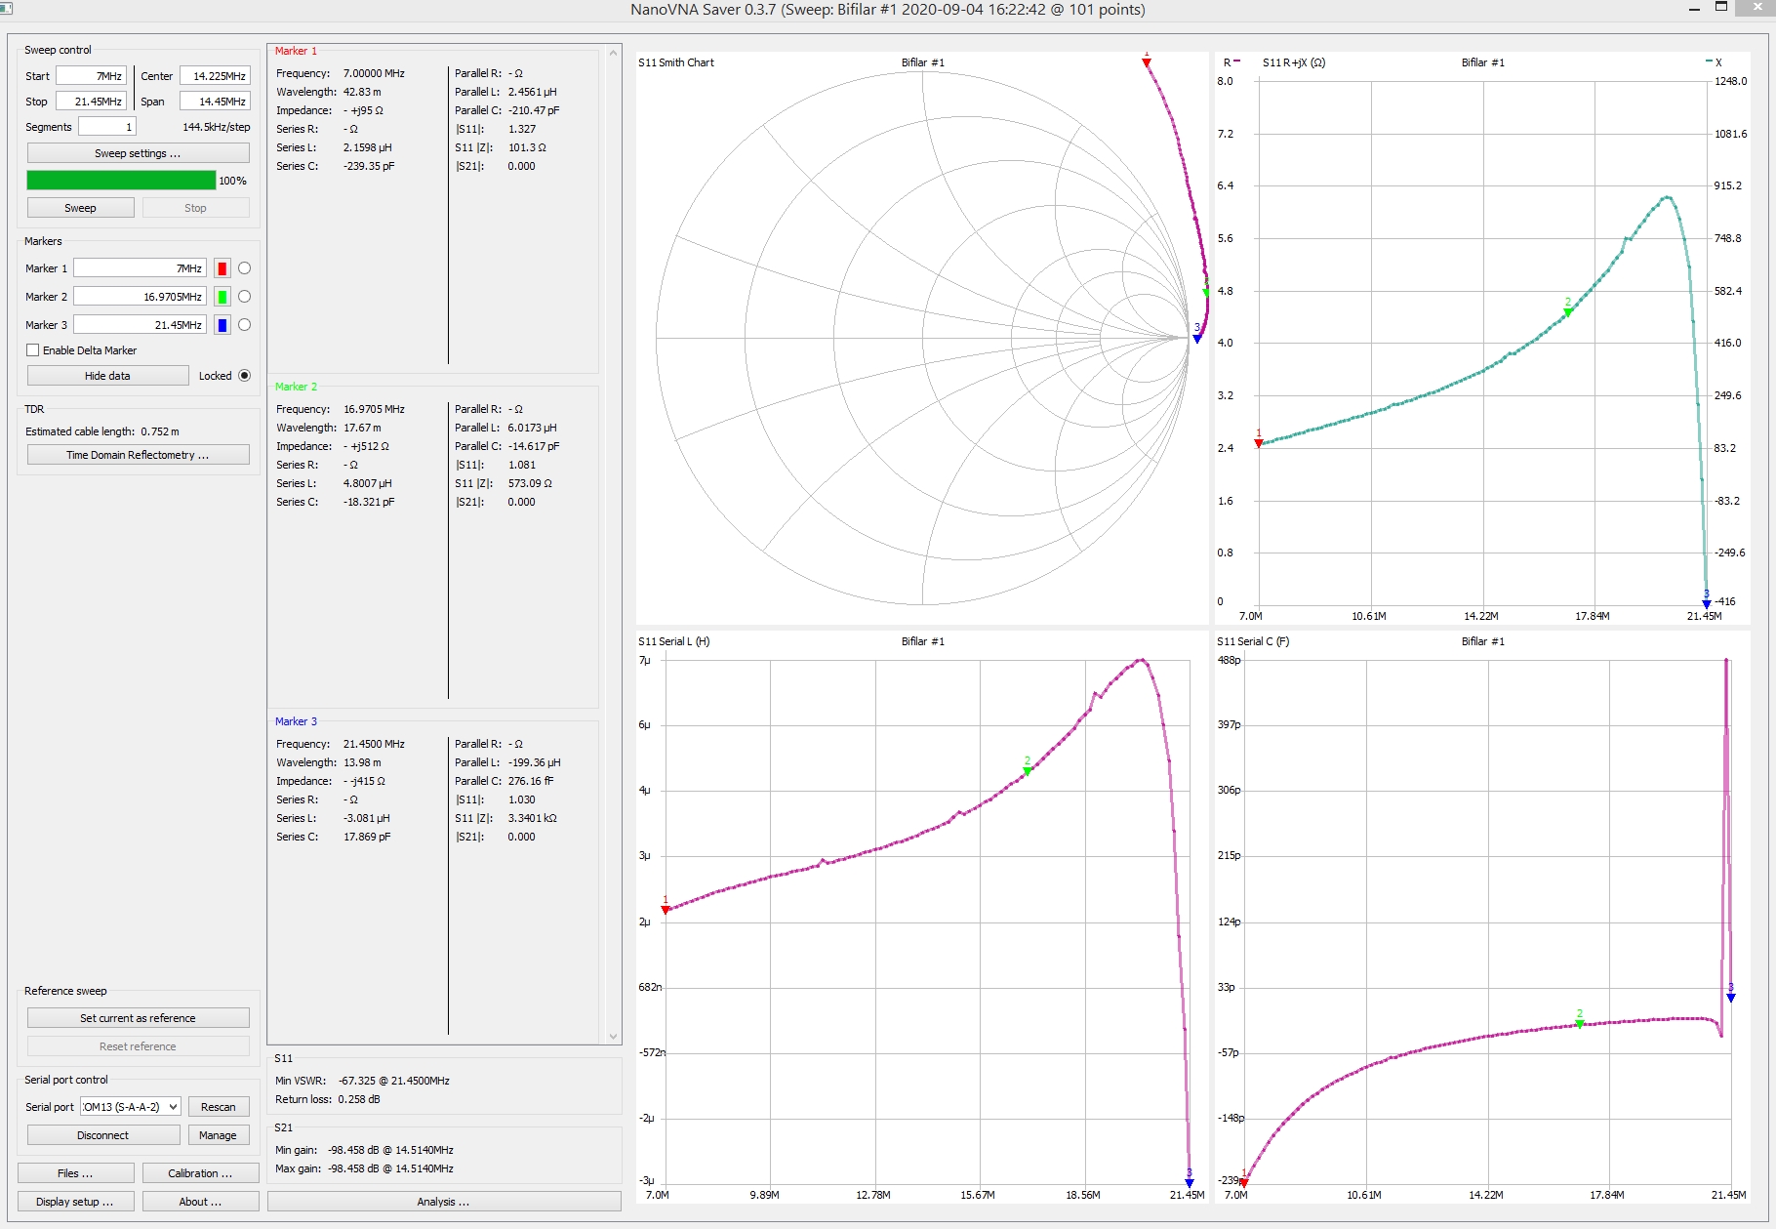Open the About dialog

point(200,1202)
